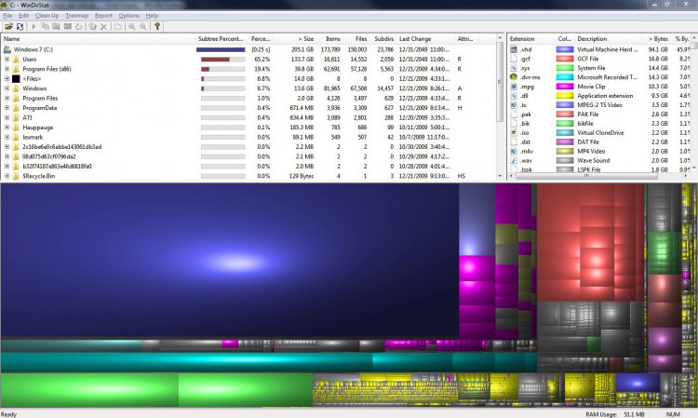This screenshot has width=698, height=418.
Task: Click the .wav file type icon
Action: pyautogui.click(x=514, y=161)
